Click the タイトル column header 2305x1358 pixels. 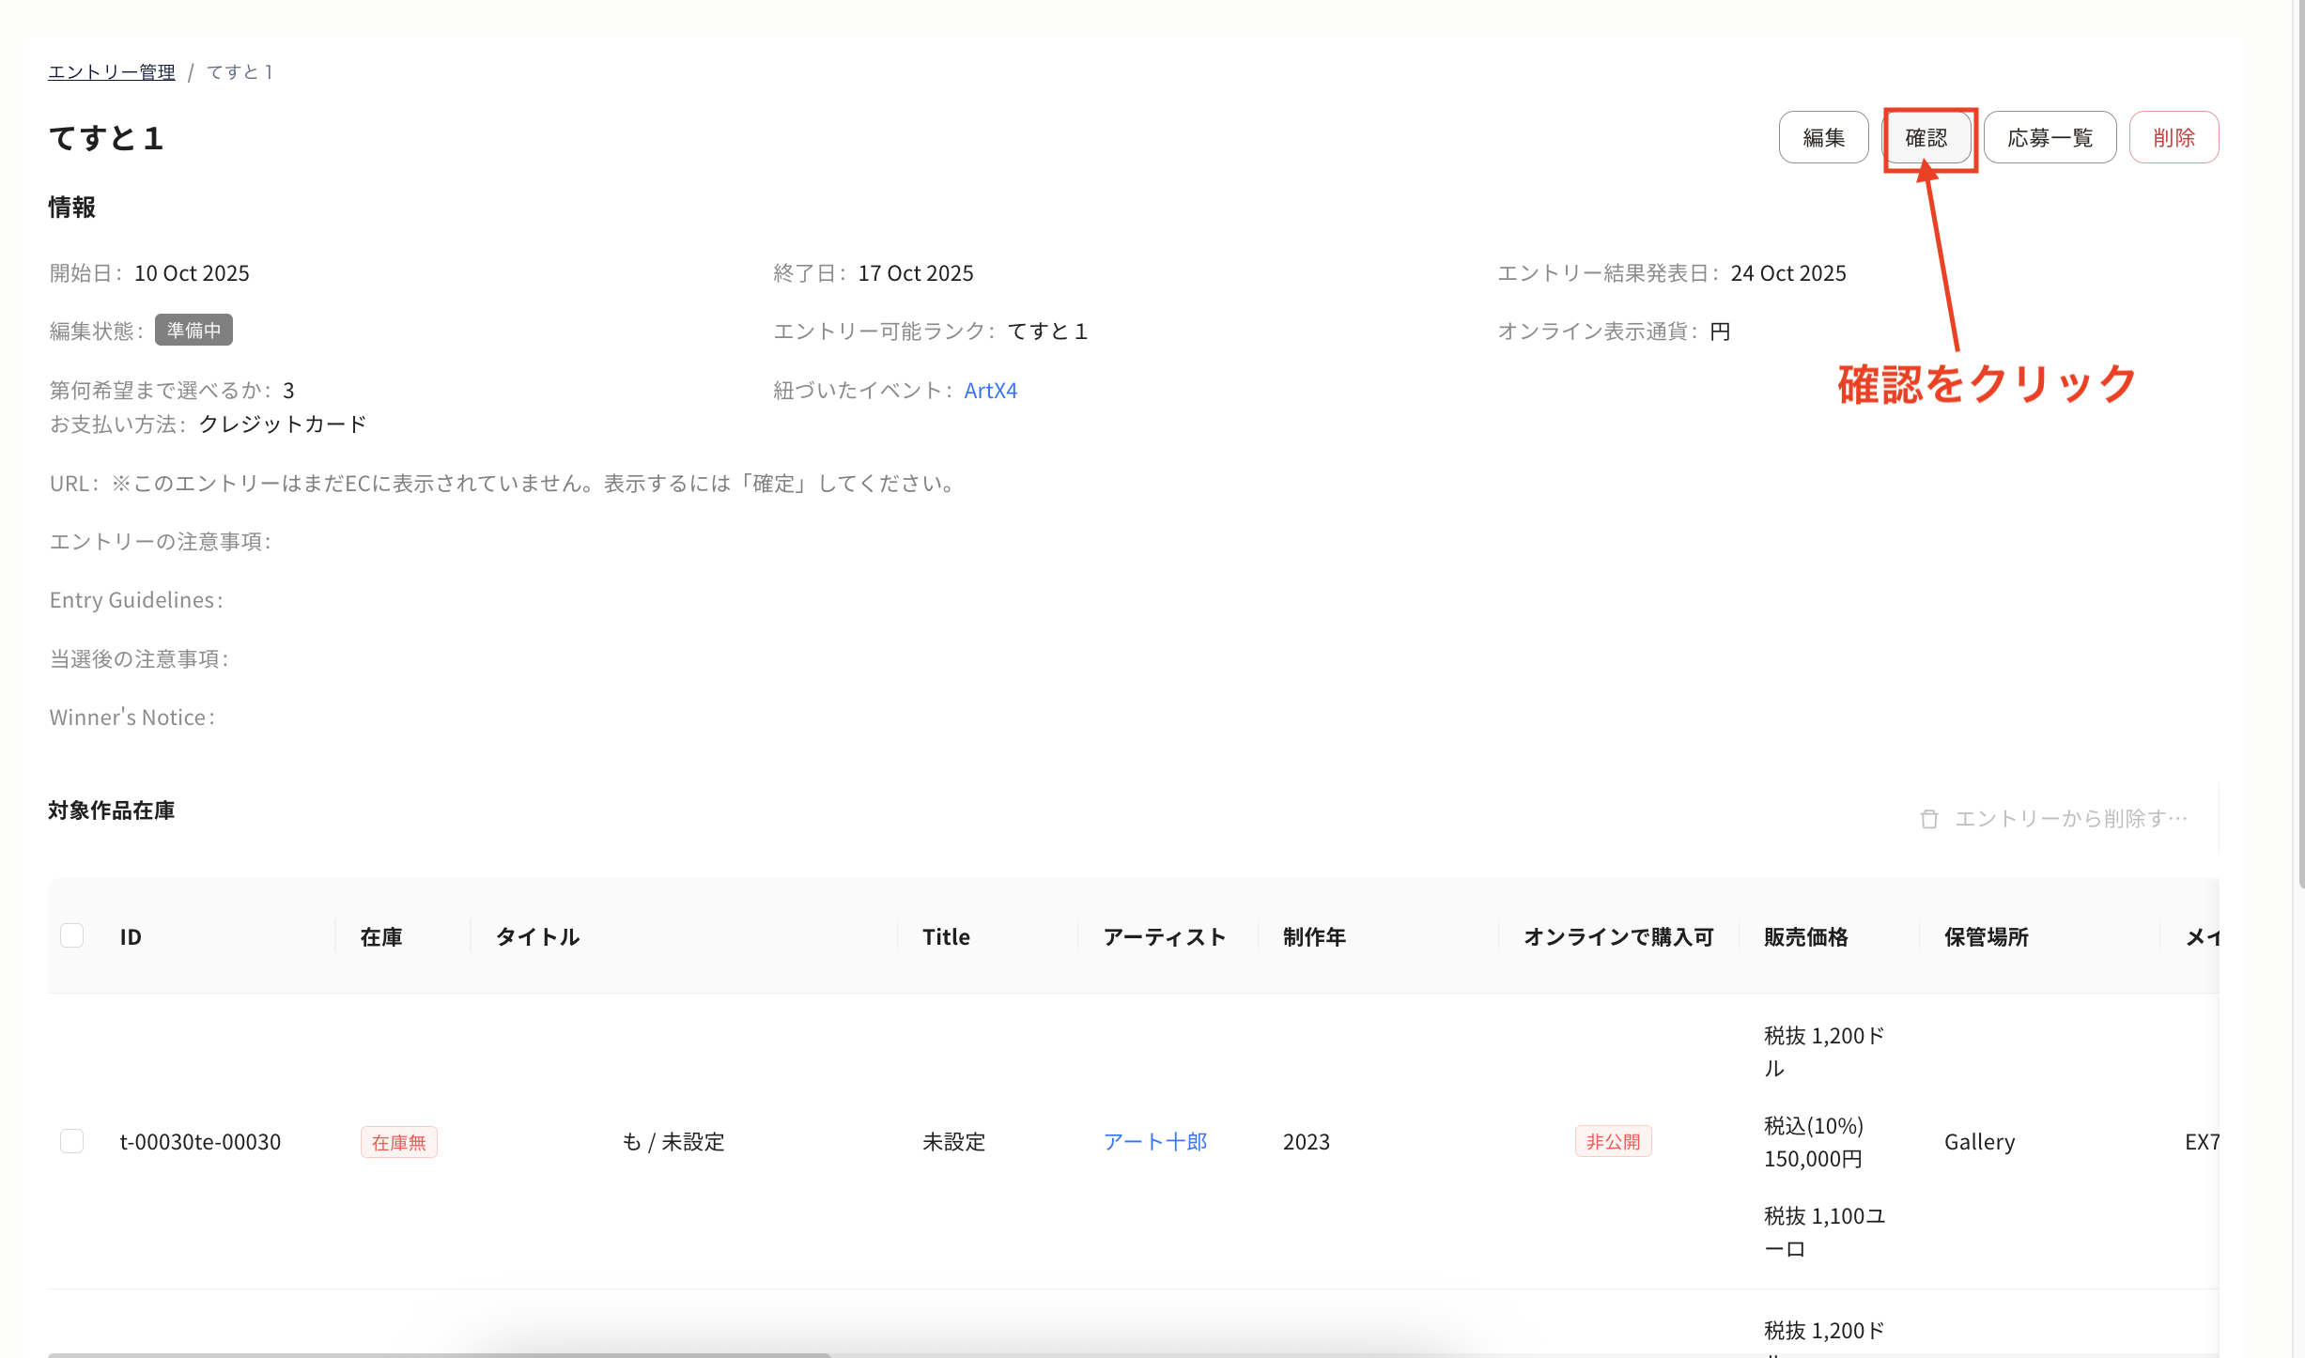pos(535,935)
